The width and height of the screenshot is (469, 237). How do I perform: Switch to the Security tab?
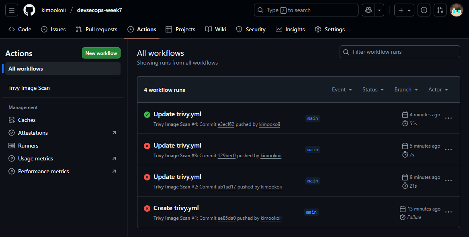pyautogui.click(x=251, y=29)
